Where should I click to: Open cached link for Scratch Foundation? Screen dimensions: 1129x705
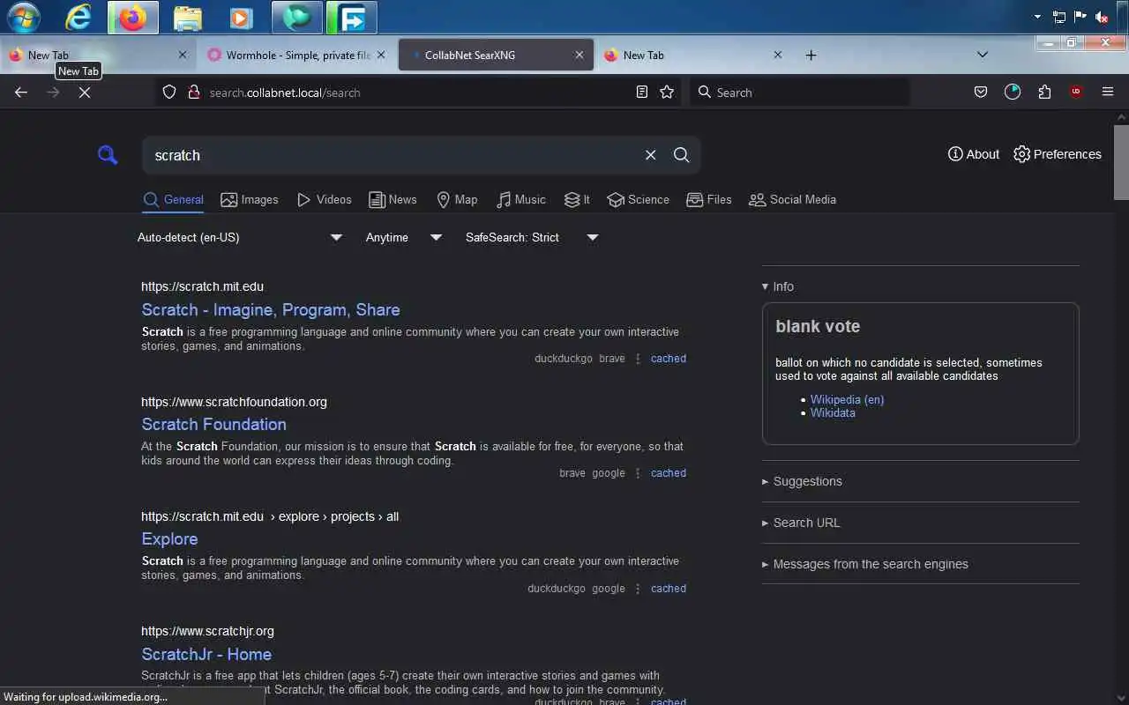pyautogui.click(x=669, y=473)
